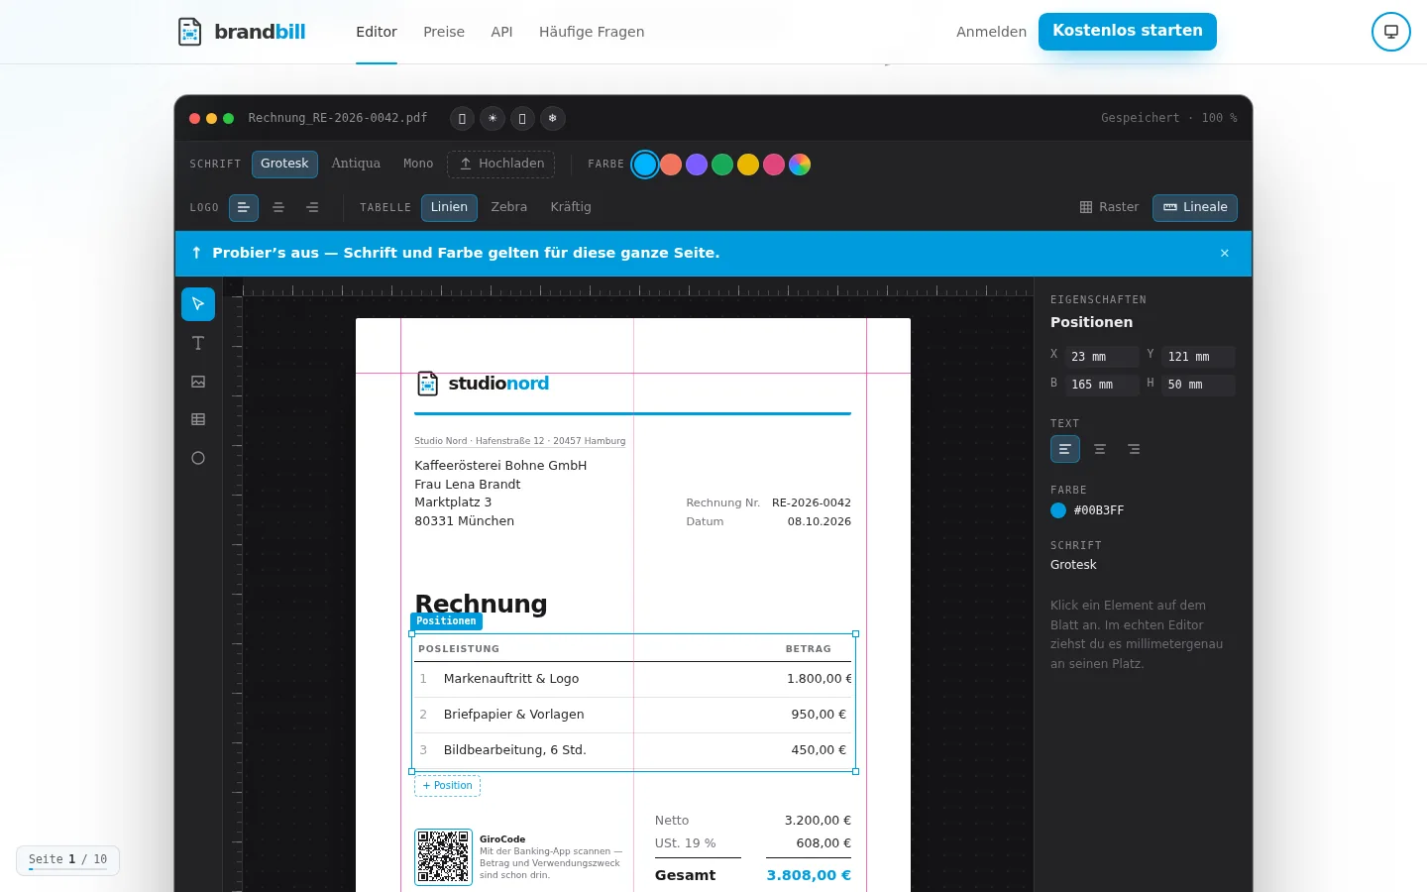Toggle the Lineale rulers
Screen dimensions: 1427x892
[1195, 207]
